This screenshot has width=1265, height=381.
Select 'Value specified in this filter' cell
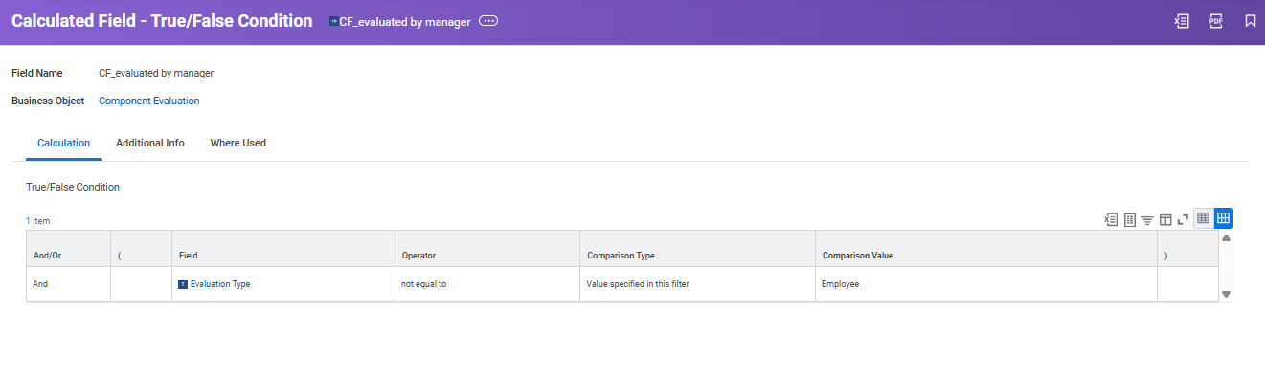pos(697,284)
